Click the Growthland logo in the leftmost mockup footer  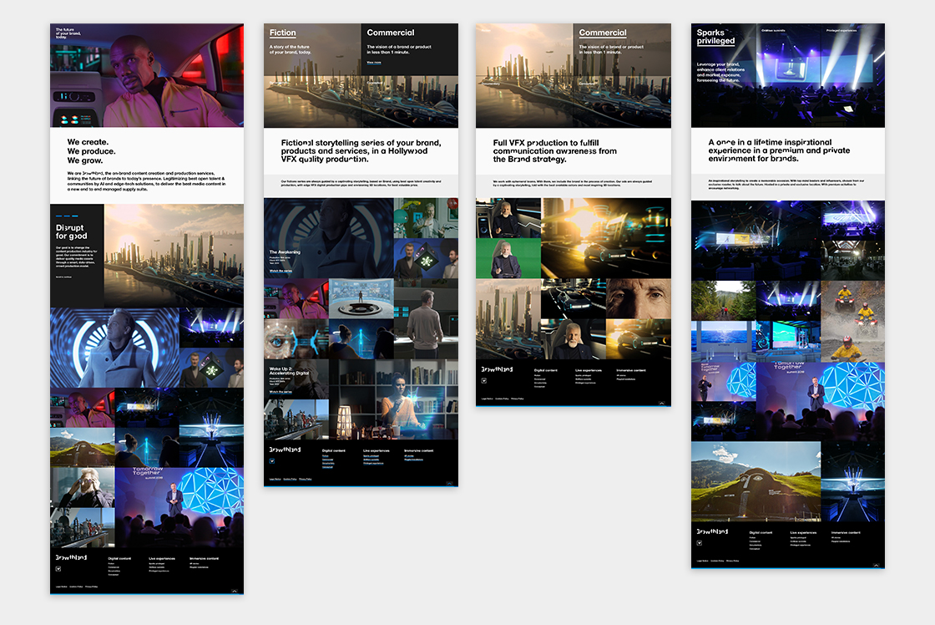[73, 557]
